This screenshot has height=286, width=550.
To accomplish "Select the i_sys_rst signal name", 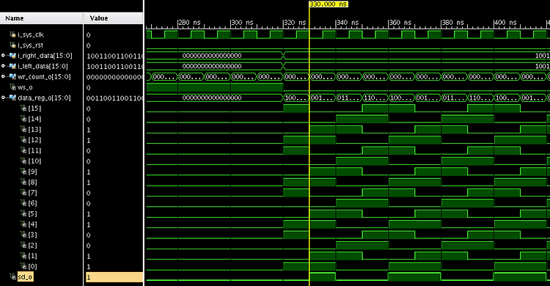I will [x=31, y=45].
